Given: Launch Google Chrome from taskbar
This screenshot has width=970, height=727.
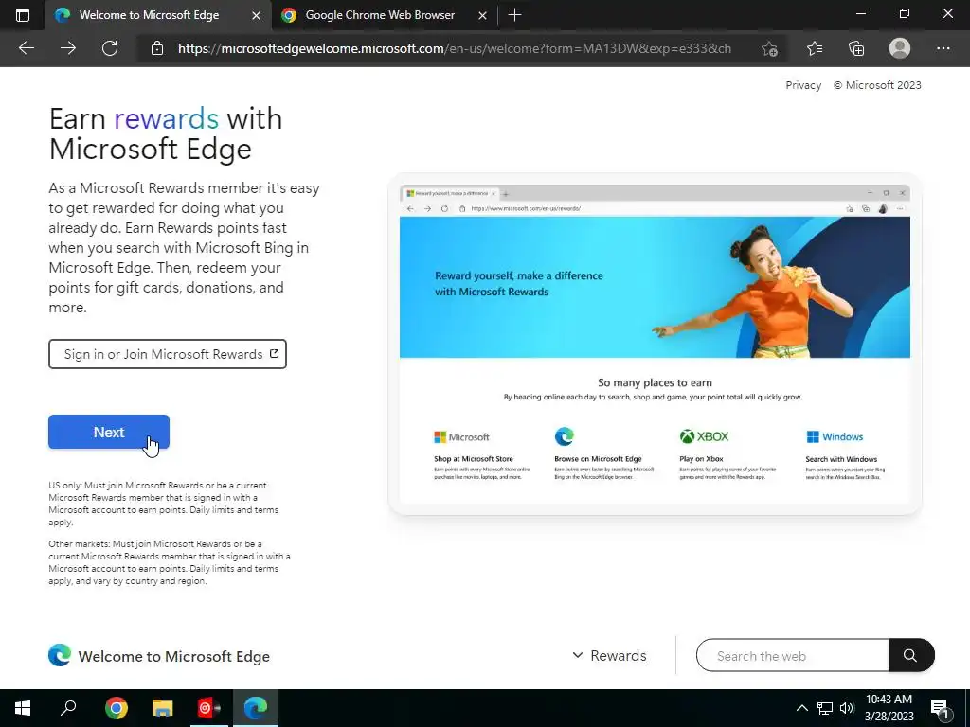Looking at the screenshot, I should (117, 708).
